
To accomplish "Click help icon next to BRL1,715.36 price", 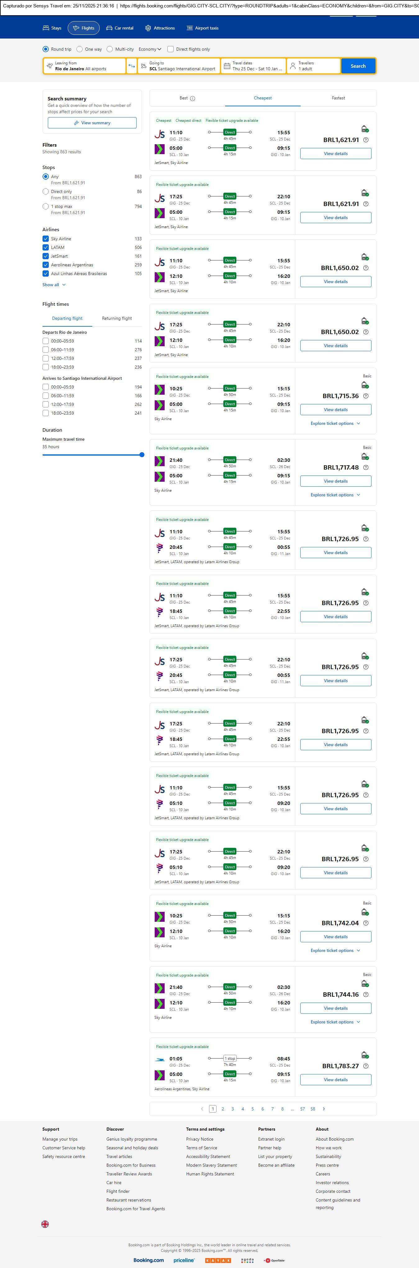I will point(365,396).
